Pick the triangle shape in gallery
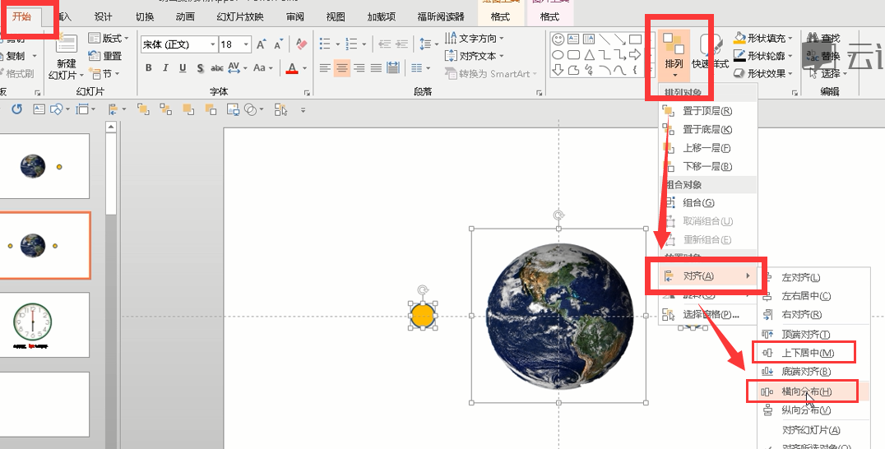This screenshot has height=449, width=885. click(589, 55)
